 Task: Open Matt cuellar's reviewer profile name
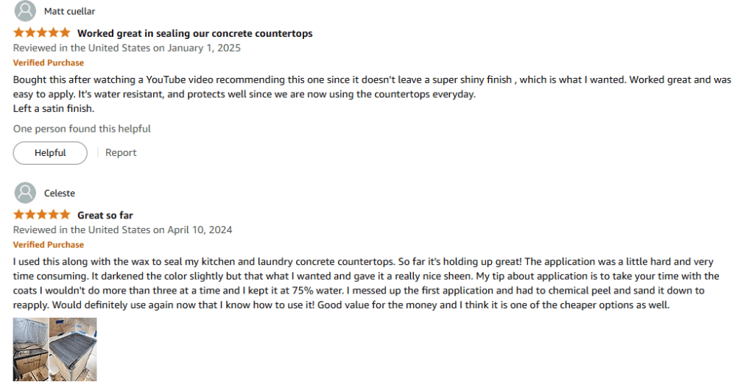point(69,11)
